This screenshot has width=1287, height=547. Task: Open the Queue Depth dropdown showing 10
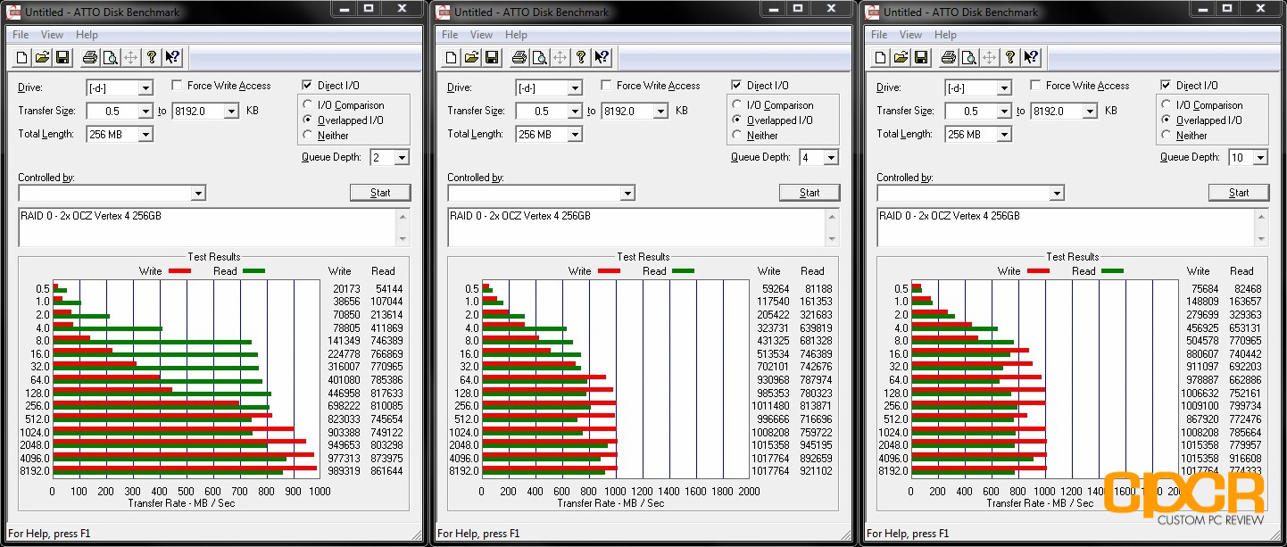pyautogui.click(x=1260, y=158)
